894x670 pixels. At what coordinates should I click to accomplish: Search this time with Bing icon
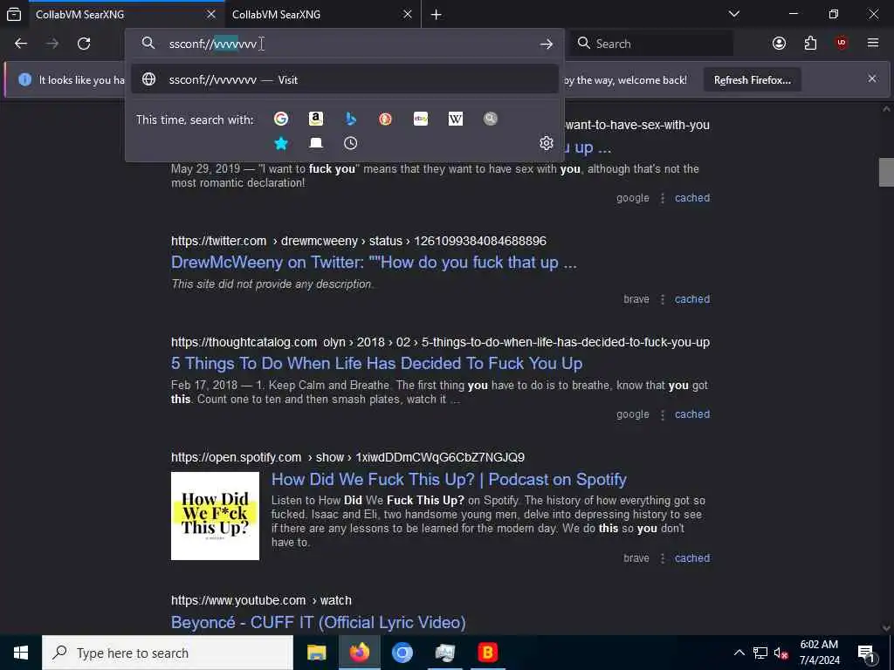point(351,119)
